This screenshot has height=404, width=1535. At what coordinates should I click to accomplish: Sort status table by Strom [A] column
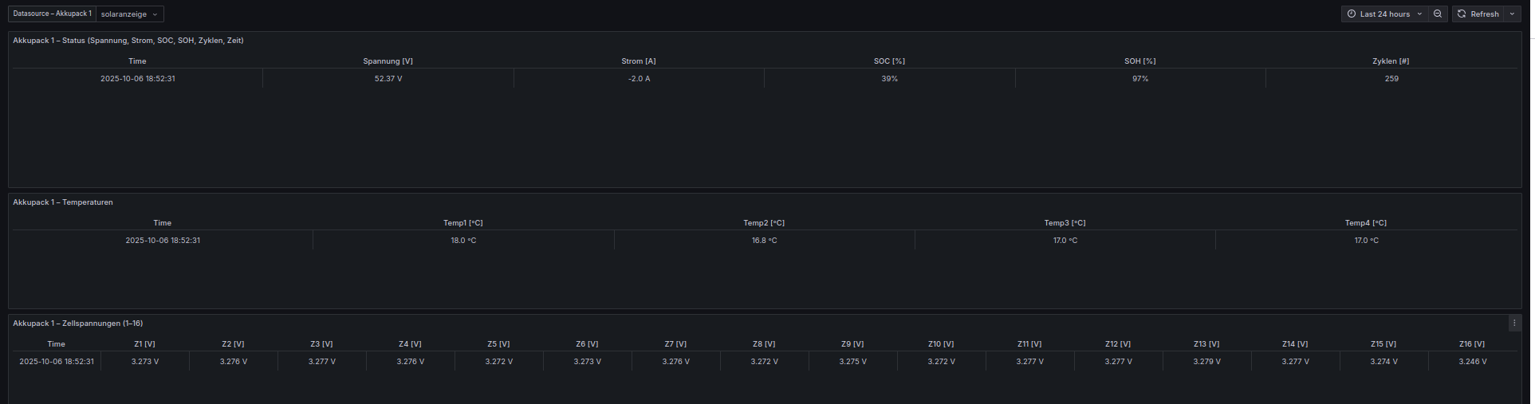point(638,61)
